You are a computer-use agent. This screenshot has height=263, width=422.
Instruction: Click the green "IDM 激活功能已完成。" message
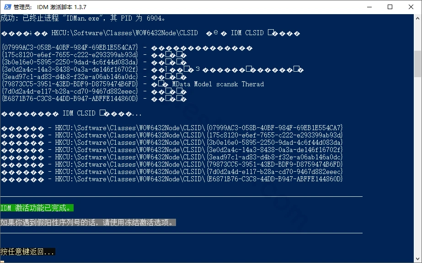pyautogui.click(x=37, y=208)
